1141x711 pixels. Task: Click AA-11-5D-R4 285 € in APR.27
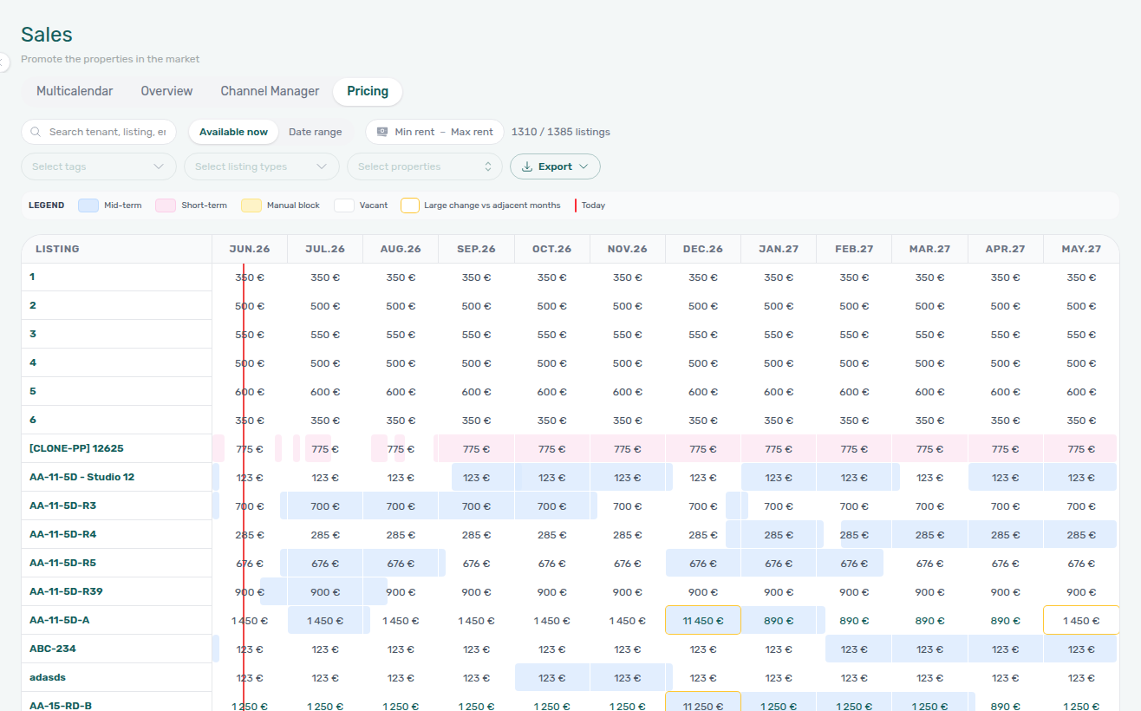click(x=1005, y=535)
